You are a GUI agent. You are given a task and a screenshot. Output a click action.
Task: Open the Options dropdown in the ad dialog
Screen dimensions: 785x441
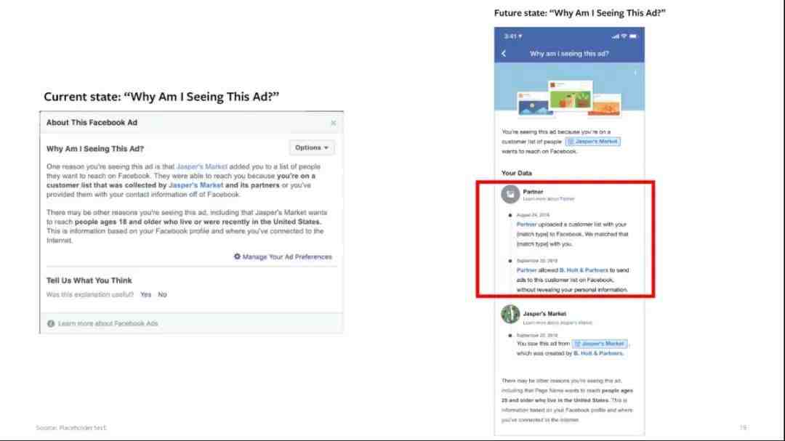[x=312, y=147]
